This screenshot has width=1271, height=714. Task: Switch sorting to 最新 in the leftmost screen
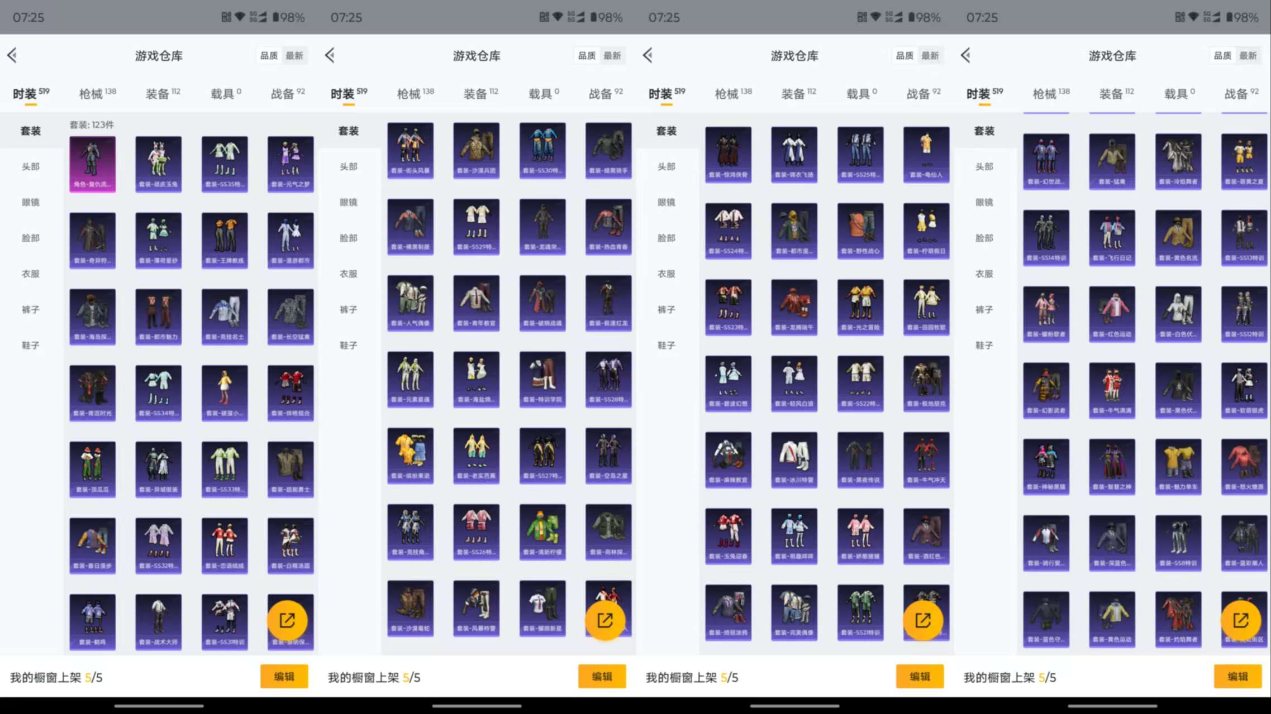[x=294, y=56]
